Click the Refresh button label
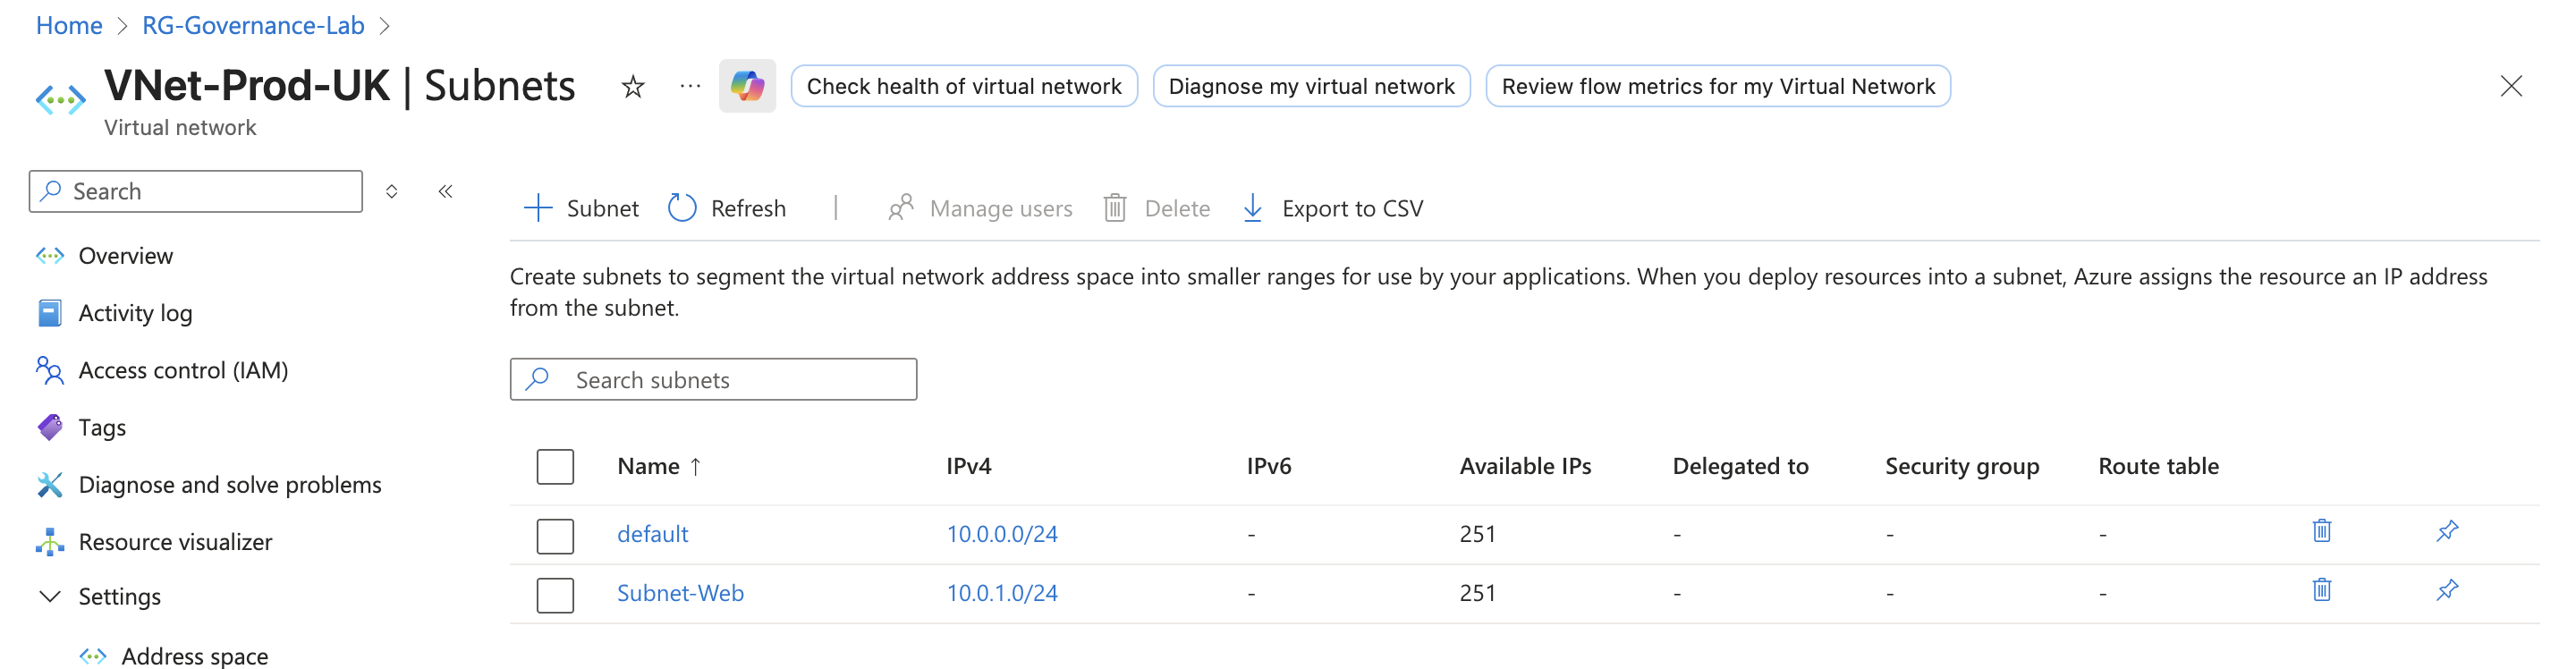Screen dimensions: 2576x669 click(x=748, y=208)
